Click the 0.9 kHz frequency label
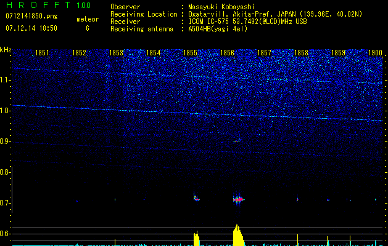388x246 pixels. [x=5, y=141]
